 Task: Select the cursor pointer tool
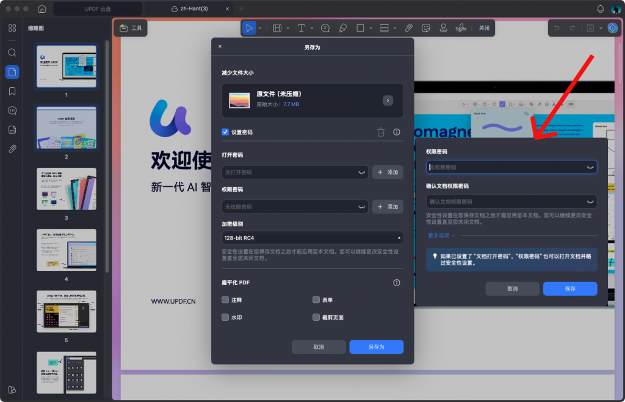[x=249, y=28]
